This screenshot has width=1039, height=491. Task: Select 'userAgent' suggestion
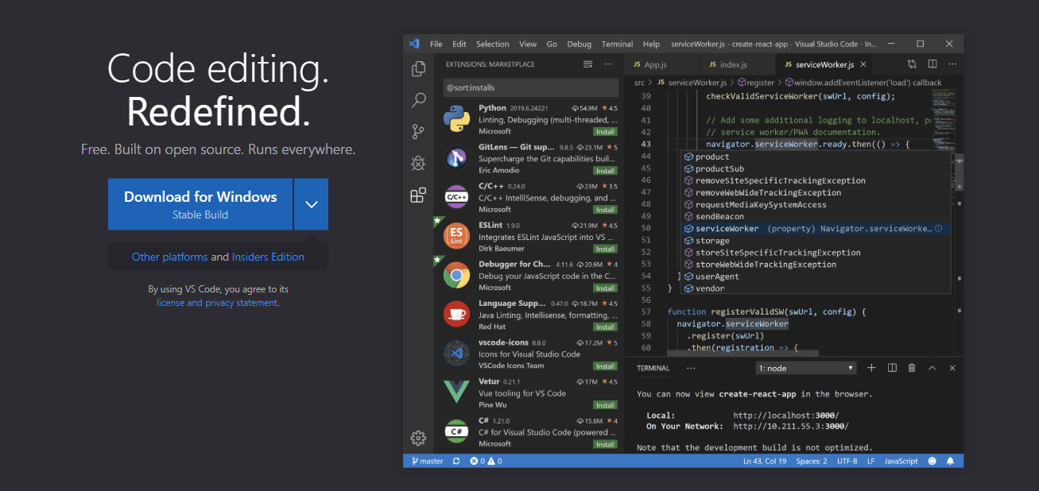(x=816, y=276)
